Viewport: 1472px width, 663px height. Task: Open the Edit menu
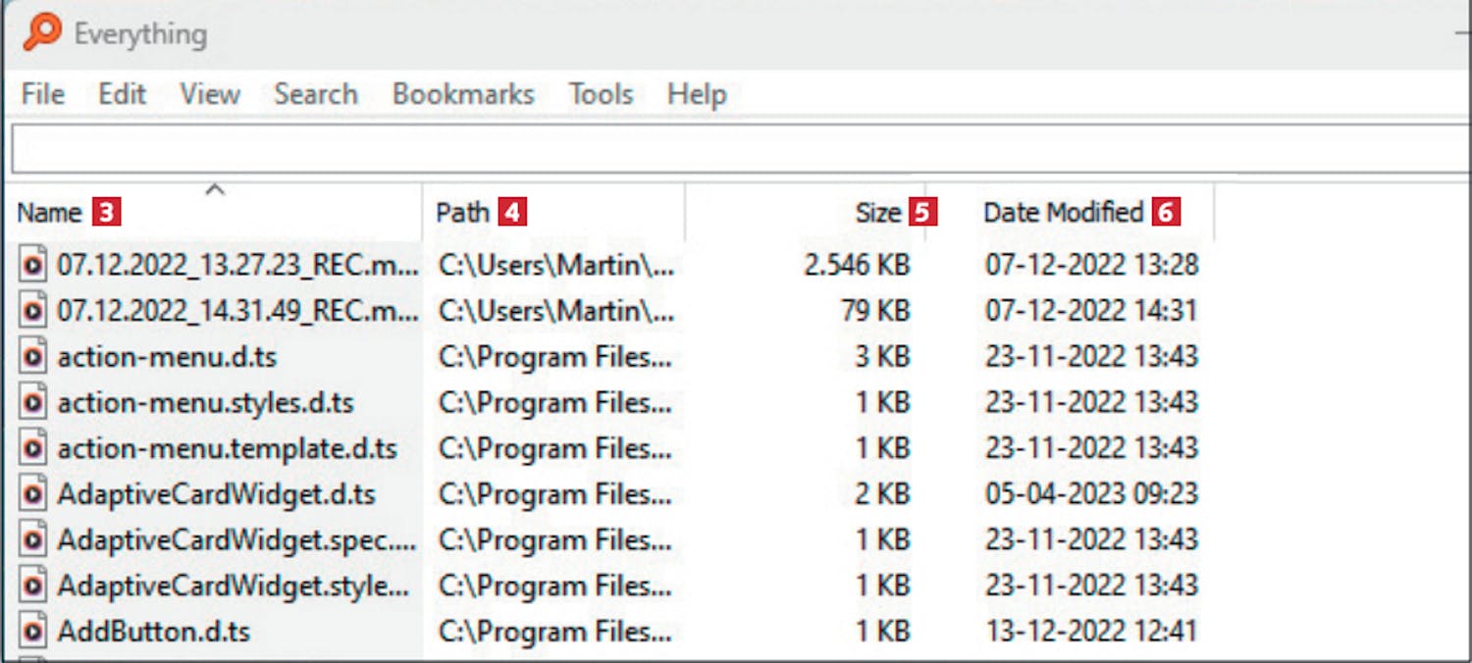point(122,94)
